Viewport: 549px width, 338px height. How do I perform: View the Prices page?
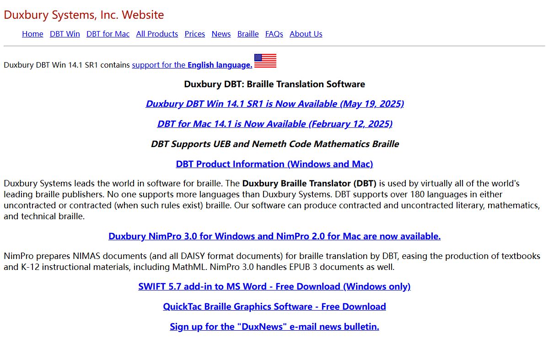pos(195,34)
